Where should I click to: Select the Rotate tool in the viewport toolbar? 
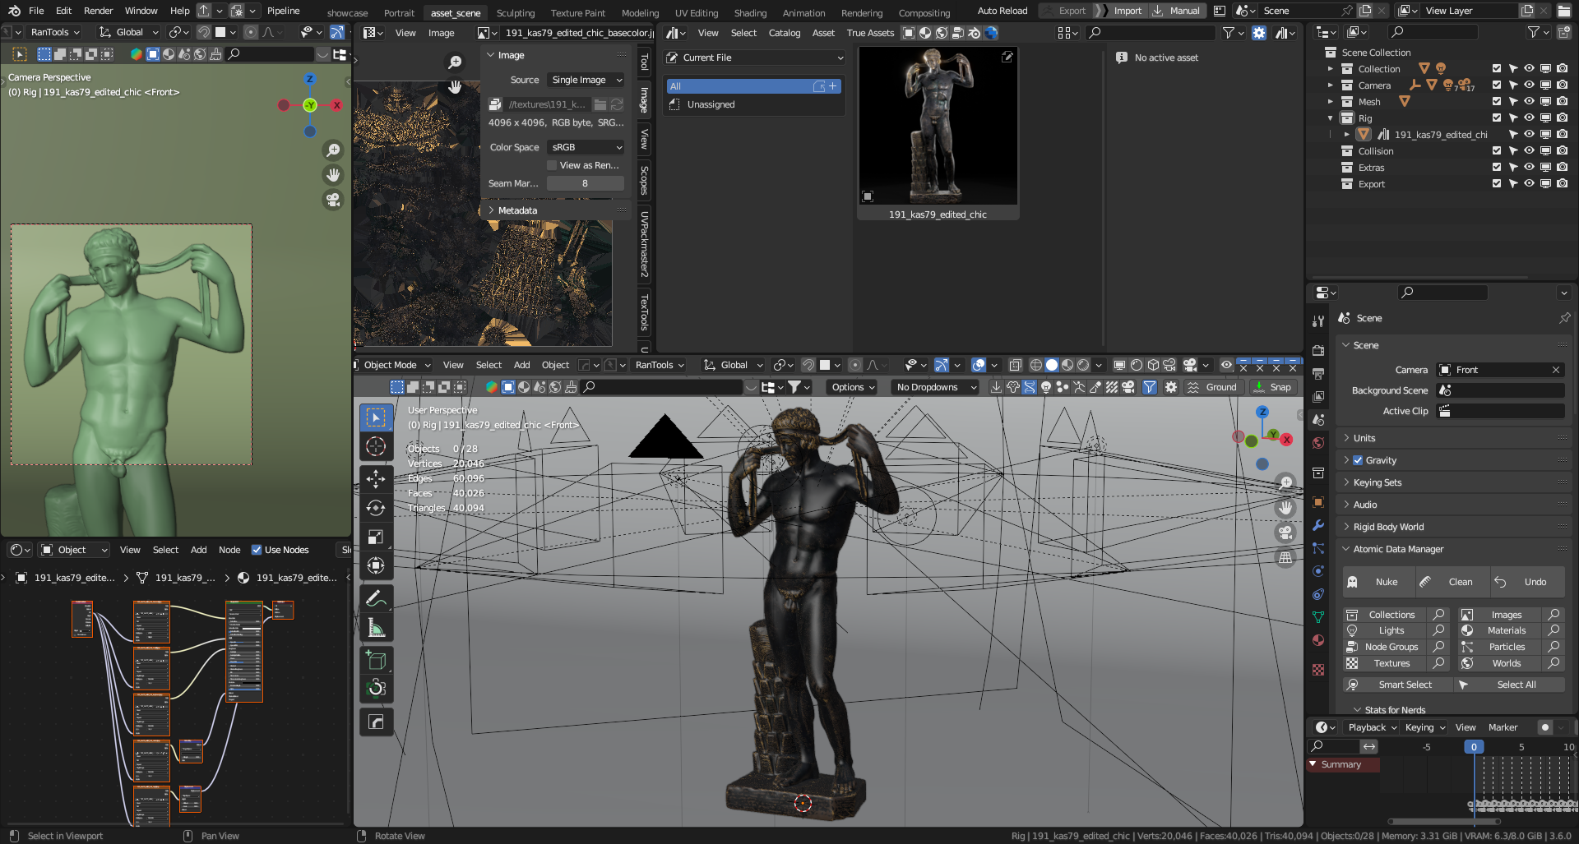pyautogui.click(x=376, y=508)
